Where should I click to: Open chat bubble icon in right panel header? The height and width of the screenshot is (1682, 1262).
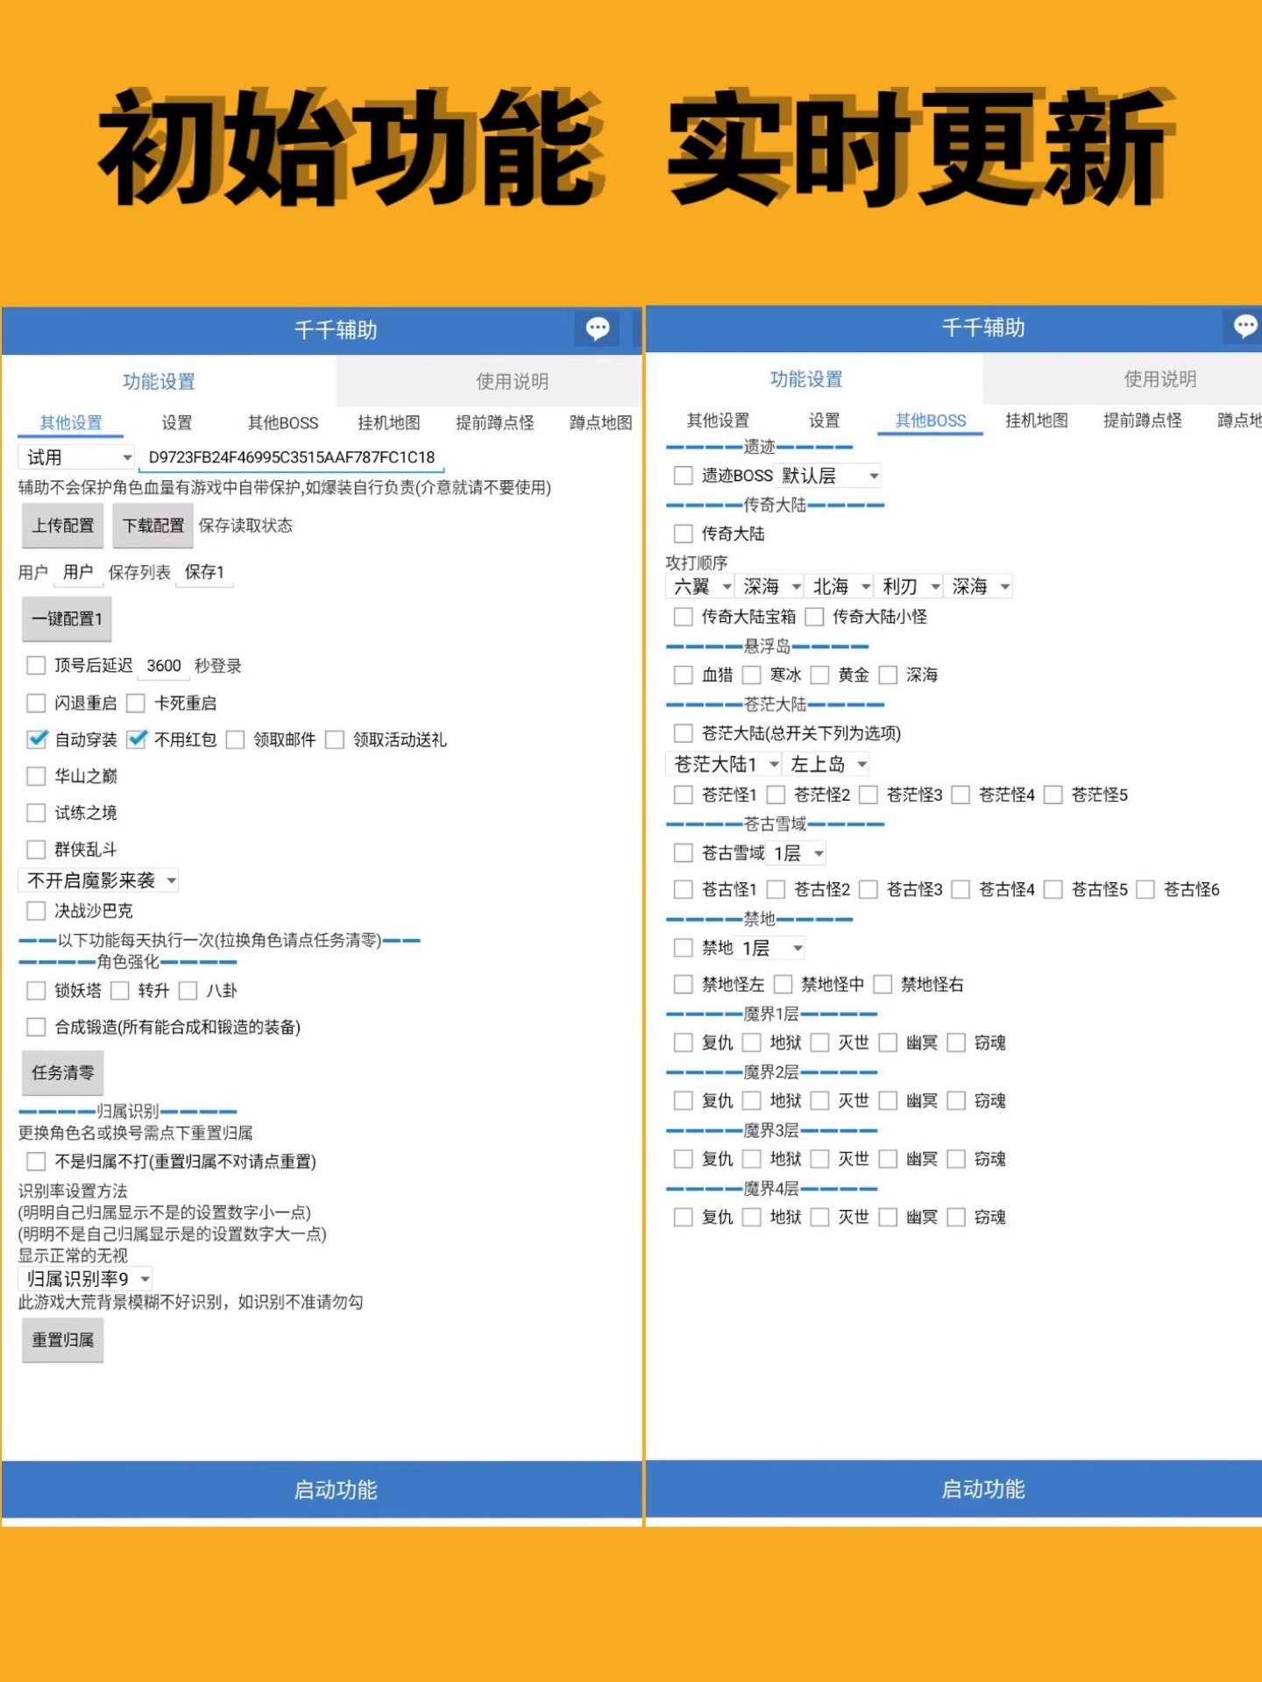1245,327
